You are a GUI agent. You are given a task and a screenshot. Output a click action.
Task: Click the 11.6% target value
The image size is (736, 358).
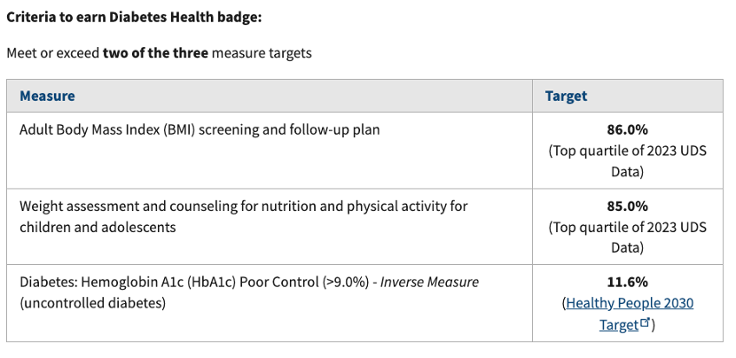tap(627, 282)
